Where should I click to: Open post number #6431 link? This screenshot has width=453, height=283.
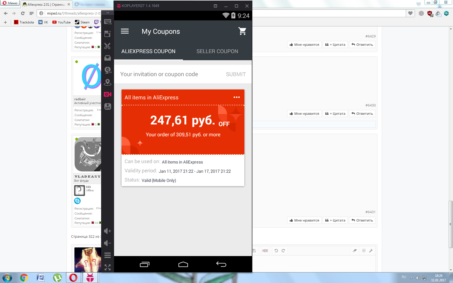370,212
